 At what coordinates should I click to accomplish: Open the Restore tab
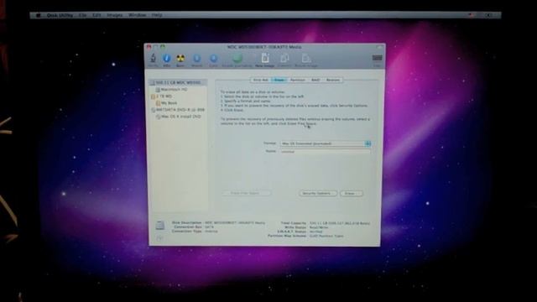pyautogui.click(x=333, y=80)
